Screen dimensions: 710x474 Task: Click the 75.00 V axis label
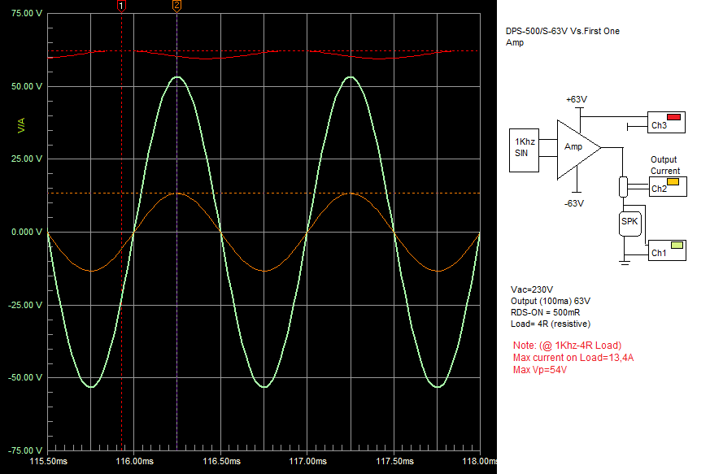coord(26,14)
